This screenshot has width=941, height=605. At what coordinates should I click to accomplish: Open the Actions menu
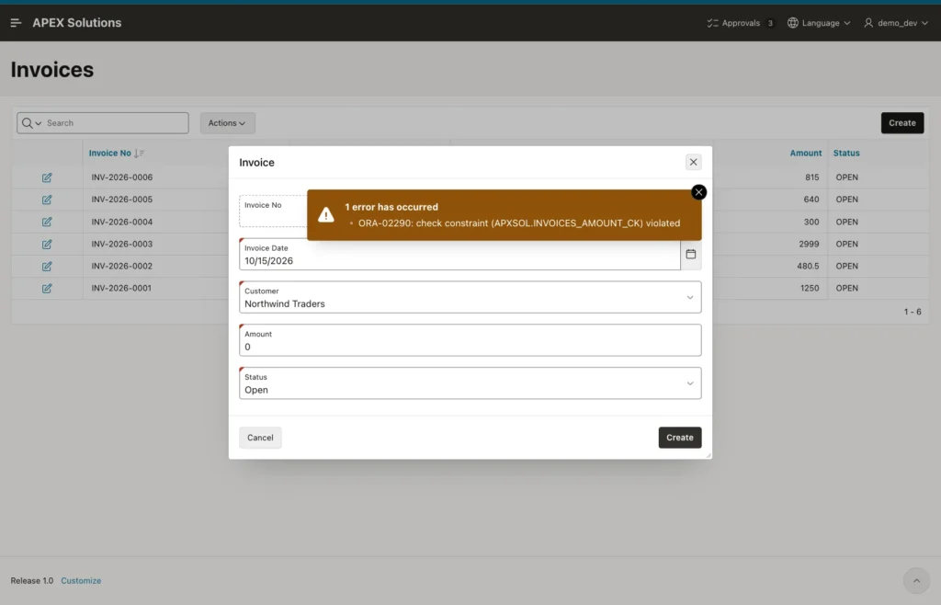tap(228, 123)
